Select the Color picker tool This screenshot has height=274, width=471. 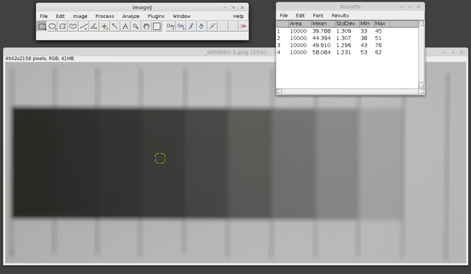coord(157,26)
